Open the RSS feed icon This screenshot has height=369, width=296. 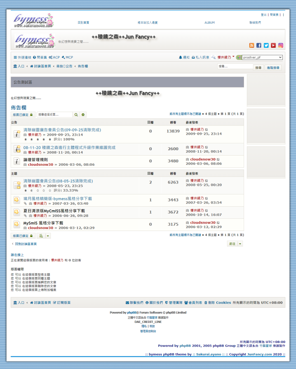(252, 45)
